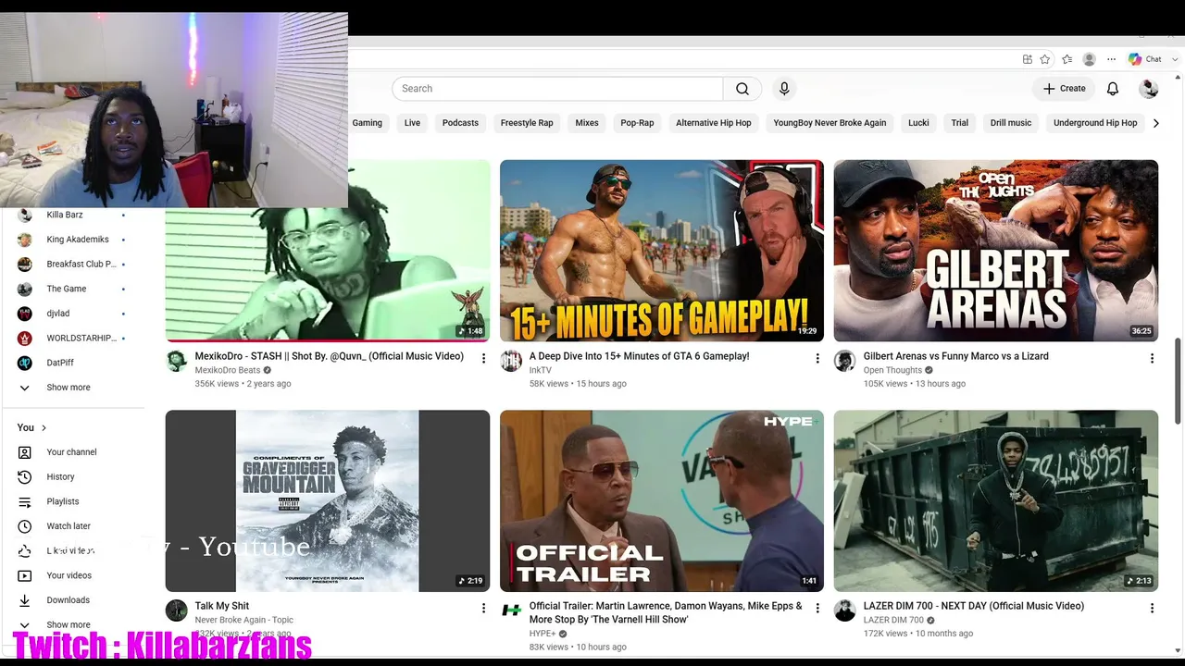Select the Gaming category chip
1185x666 pixels.
click(x=368, y=123)
